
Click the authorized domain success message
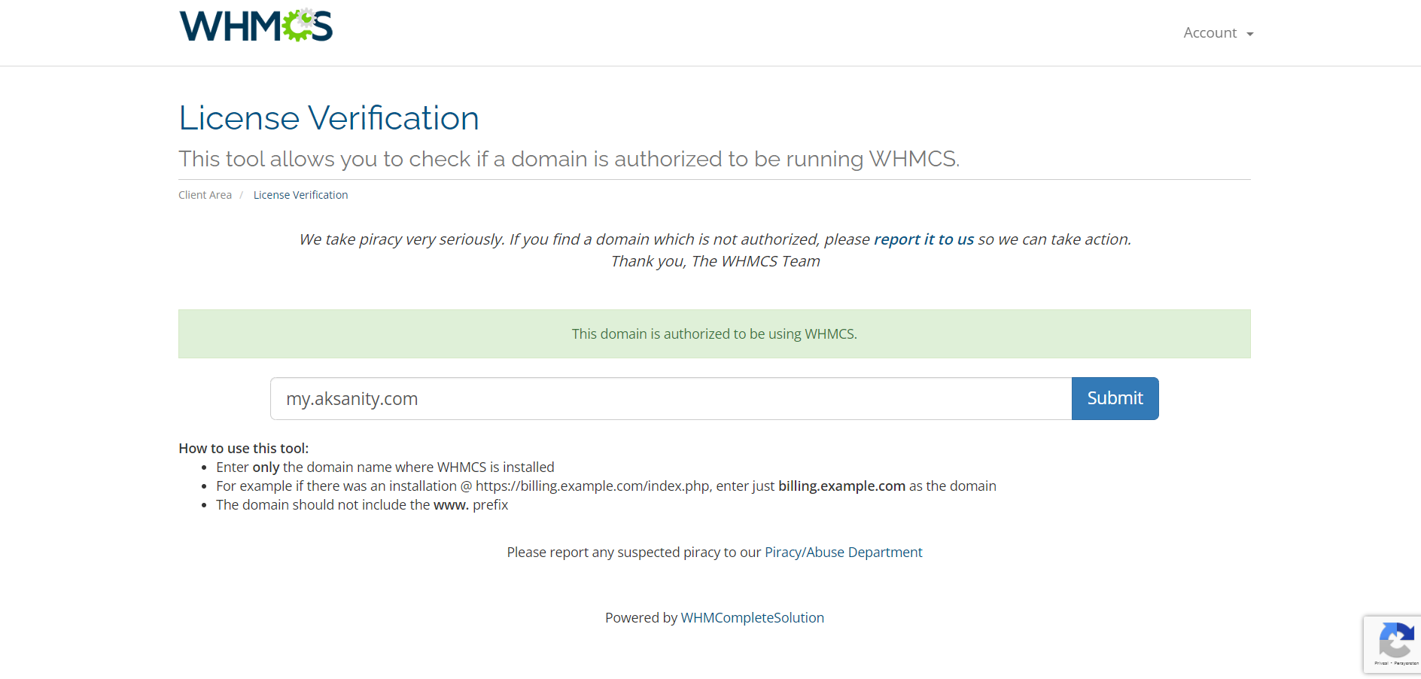click(714, 333)
